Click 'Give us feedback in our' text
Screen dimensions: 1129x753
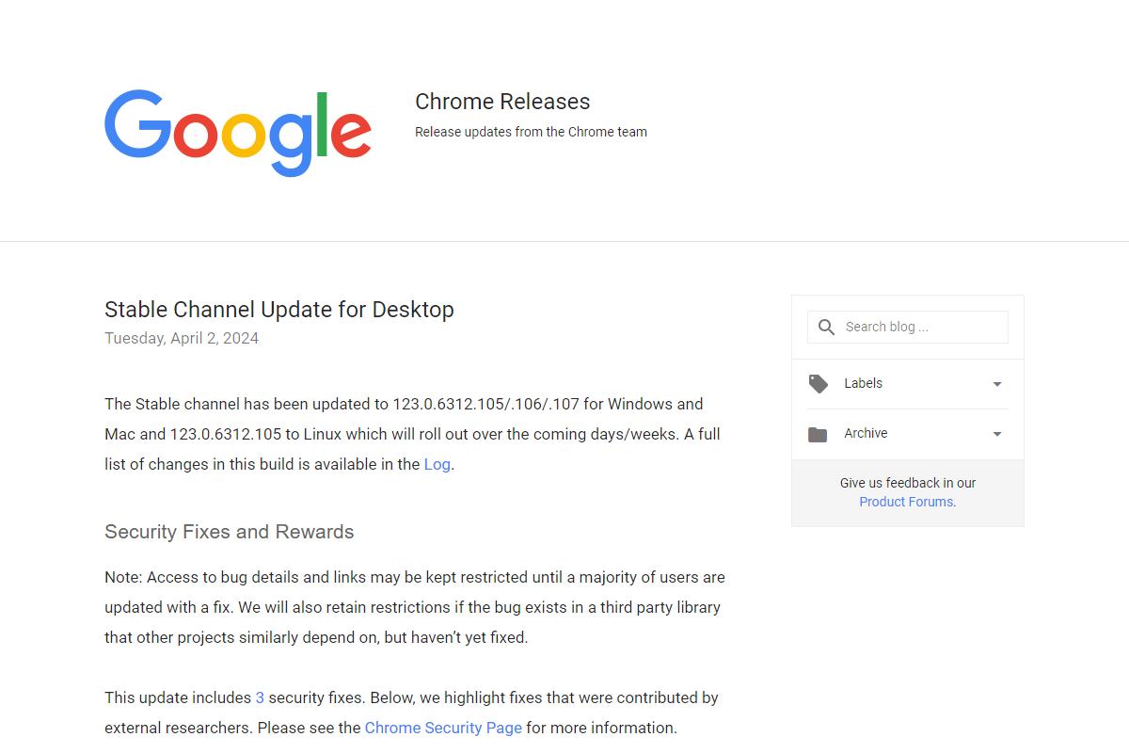tap(908, 483)
